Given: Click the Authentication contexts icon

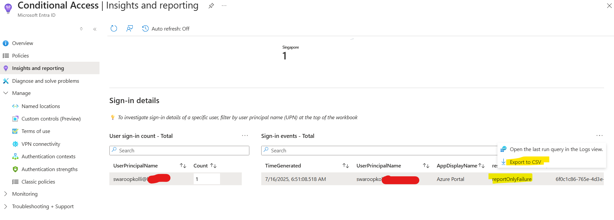Looking at the screenshot, I should (x=15, y=156).
